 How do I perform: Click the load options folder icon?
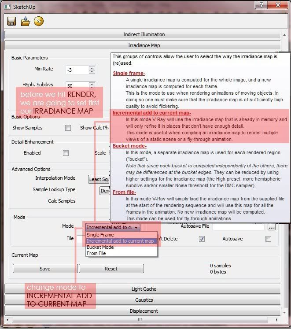[x=26, y=21]
